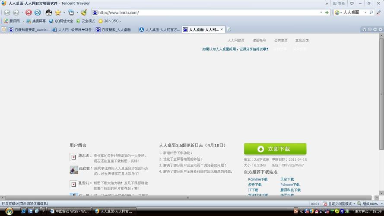Click the vertical scrollbar thumb

(381, 94)
